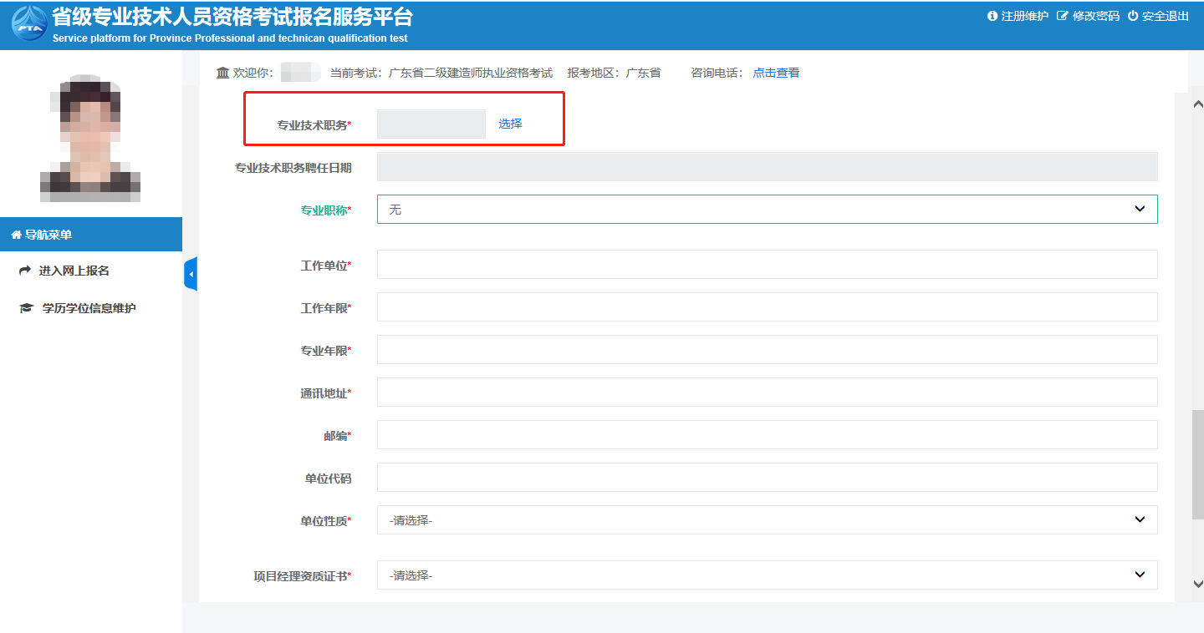
Task: Focus the 通讯地址 text field
Action: click(767, 392)
